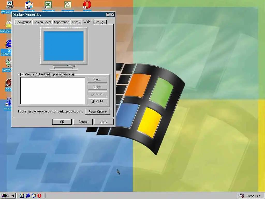Launch Outlook Express from quick launch
The height and width of the screenshot is (199, 265).
pyautogui.click(x=34, y=196)
